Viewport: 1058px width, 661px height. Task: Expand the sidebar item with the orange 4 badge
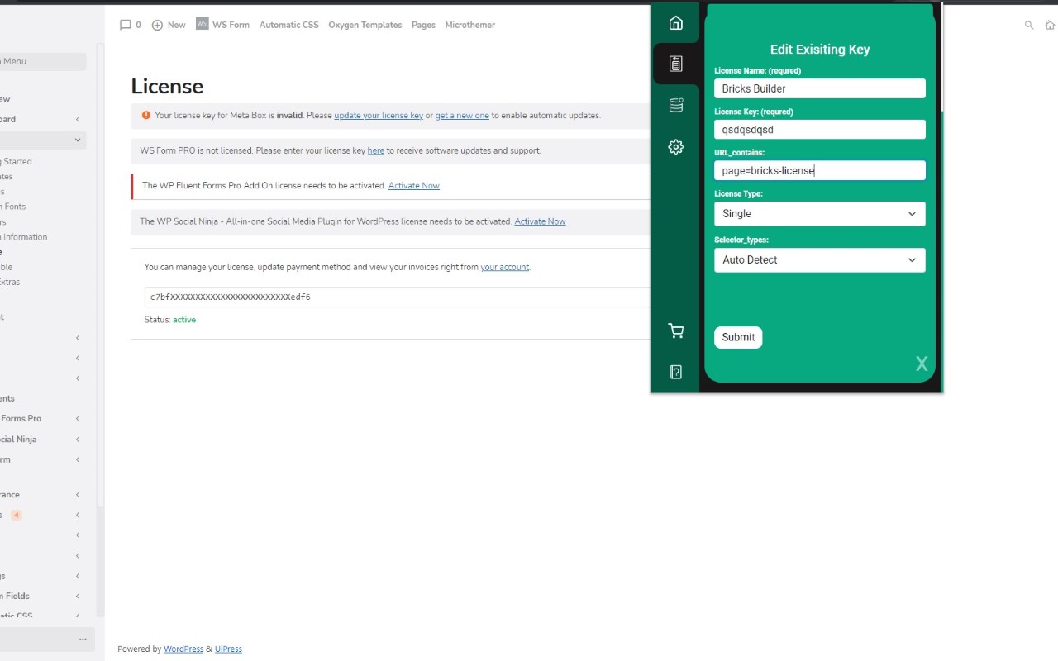[x=78, y=515]
